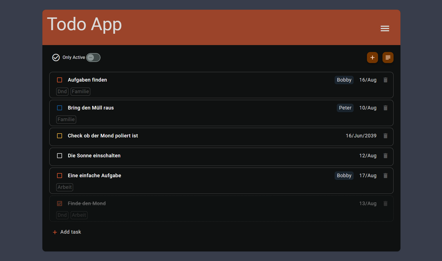Click Bobby chip on Aufgaben finden
Viewport: 442px width, 261px height.
344,80
